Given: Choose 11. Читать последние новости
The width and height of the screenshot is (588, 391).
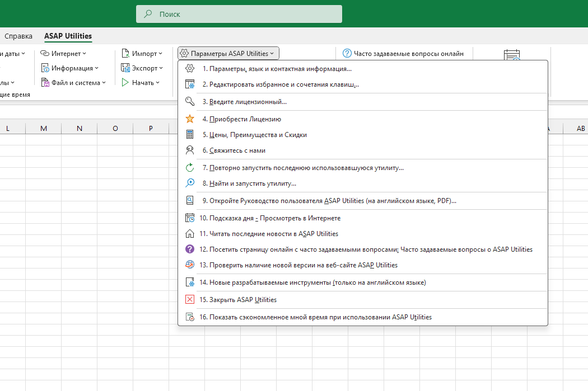Looking at the screenshot, I should coord(363,234).
